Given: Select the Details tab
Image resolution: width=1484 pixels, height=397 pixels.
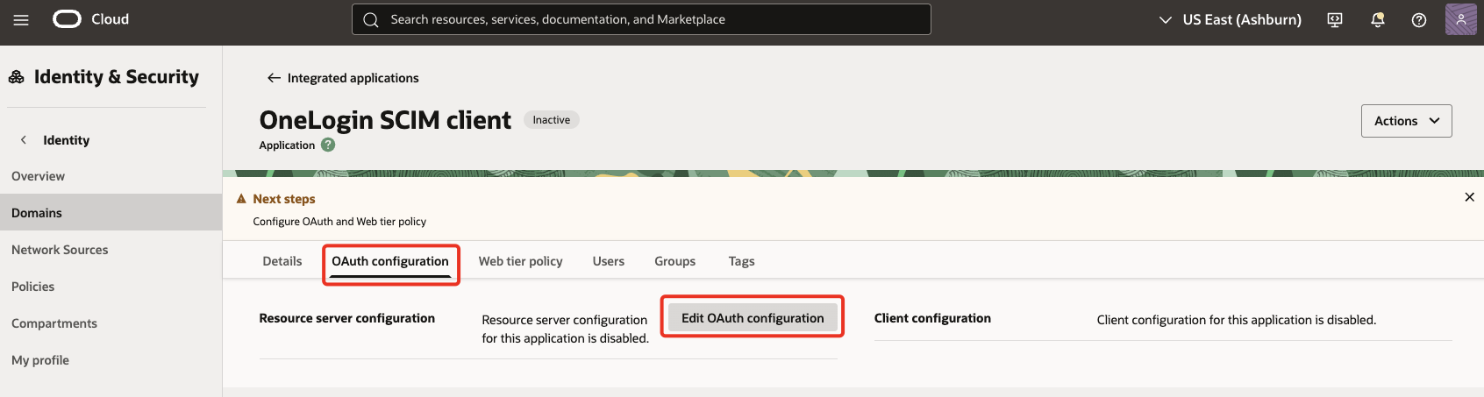Looking at the screenshot, I should click(282, 261).
